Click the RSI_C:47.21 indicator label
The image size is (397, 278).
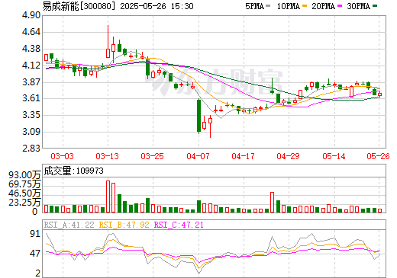[x=179, y=225]
